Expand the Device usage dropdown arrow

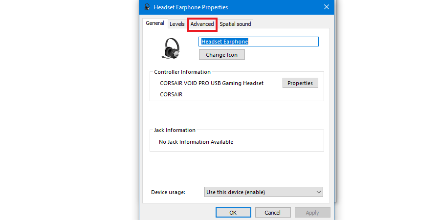point(318,192)
